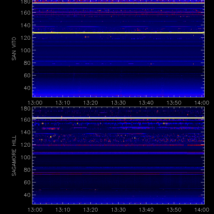Click the bright yellow band in San Vito spectrogram
Image resolution: width=214 pixels, height=214 pixels.
[x=118, y=33]
